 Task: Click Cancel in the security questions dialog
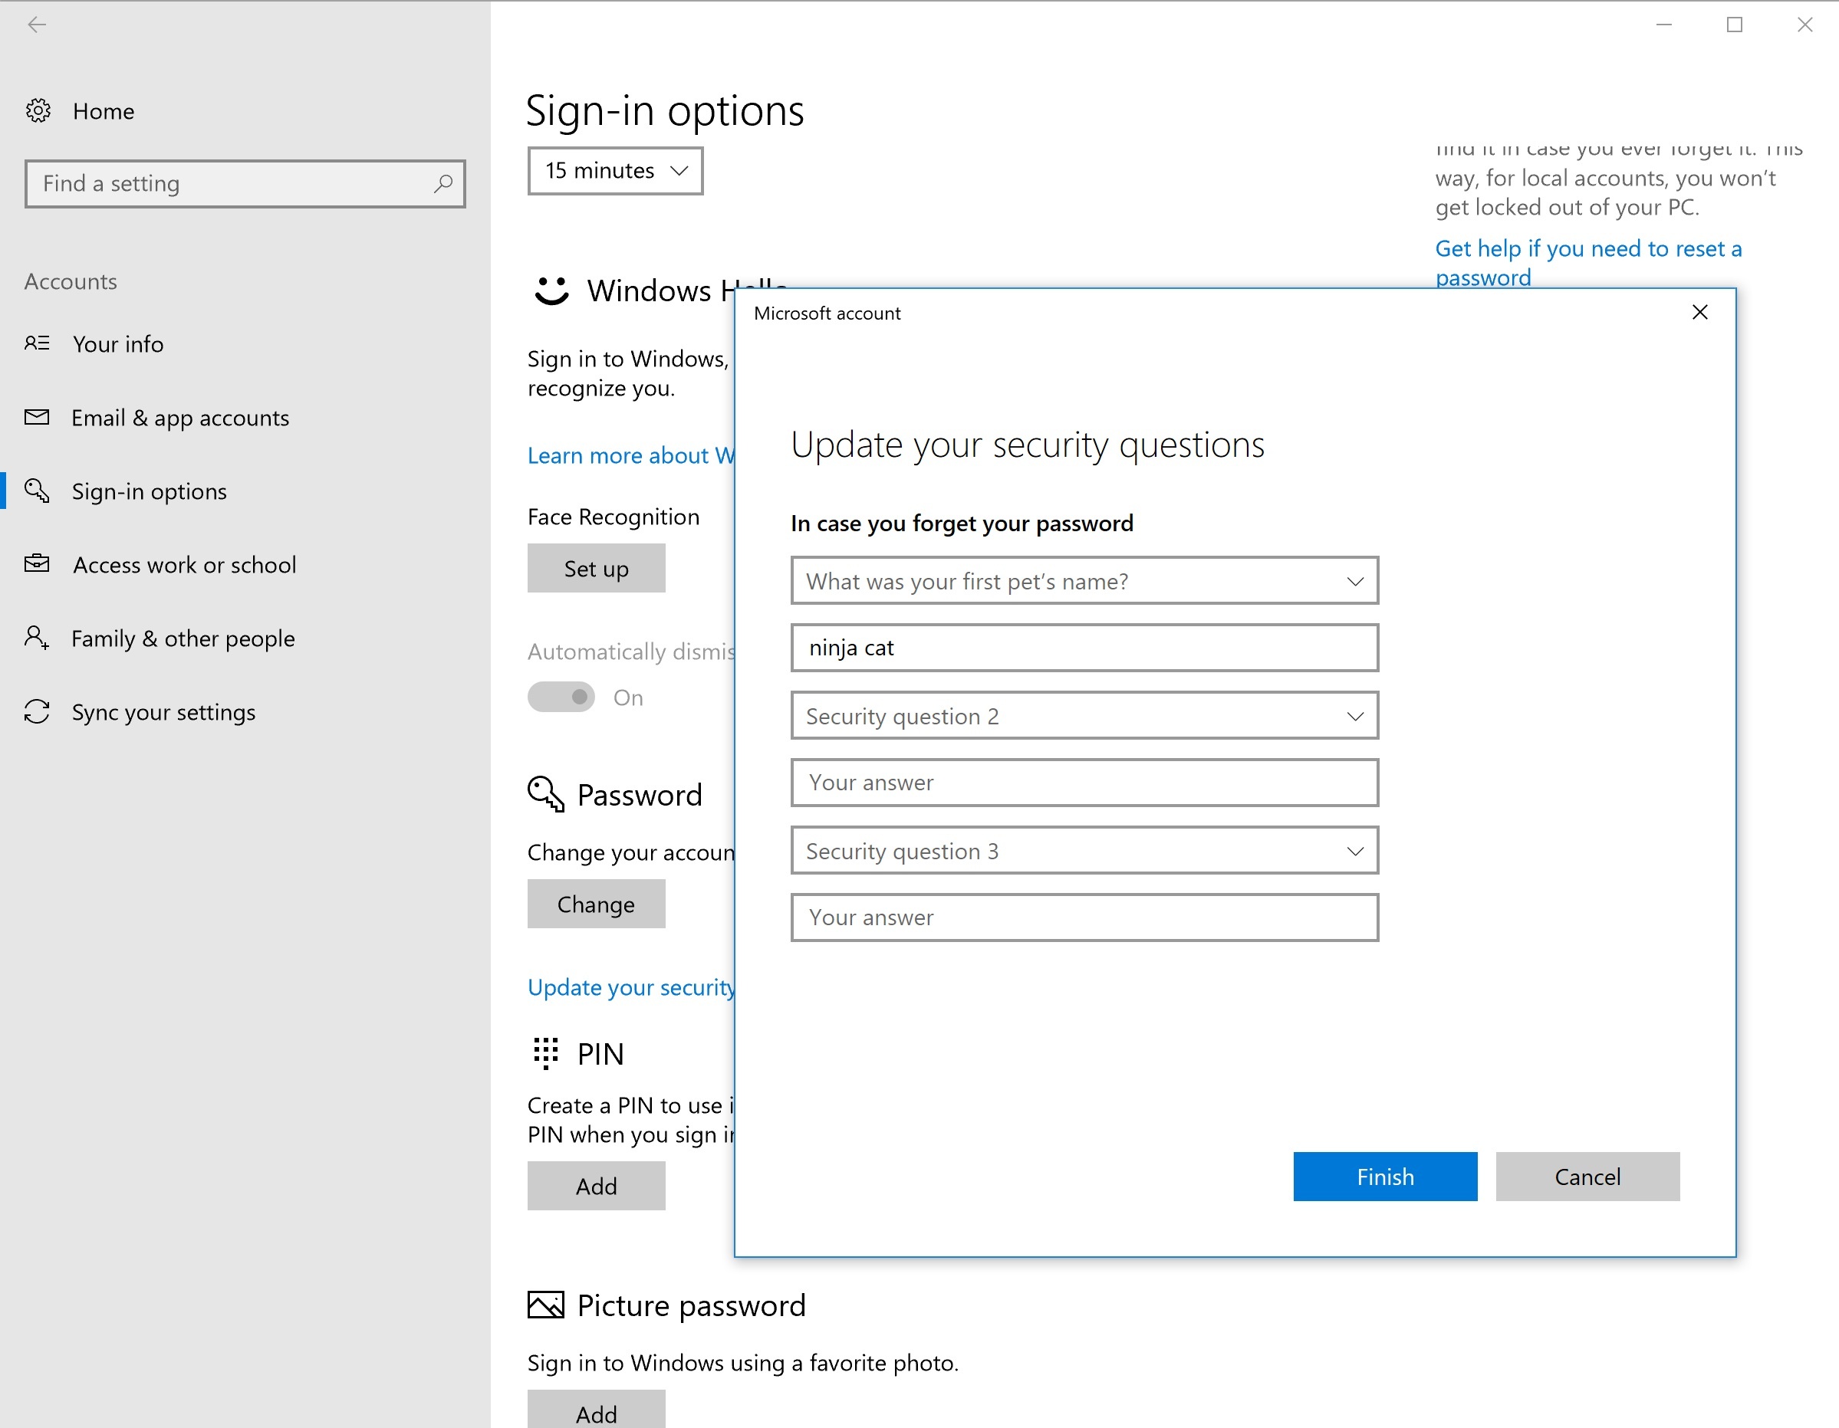coord(1587,1177)
